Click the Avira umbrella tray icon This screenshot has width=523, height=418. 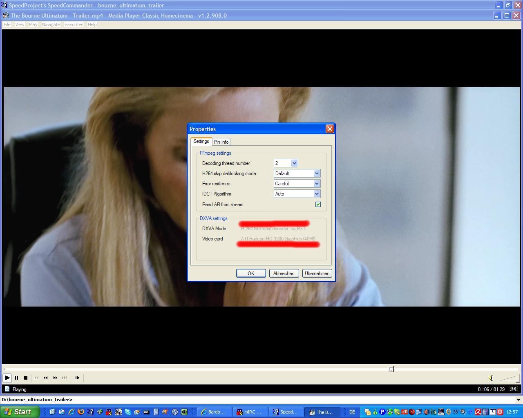[478, 412]
